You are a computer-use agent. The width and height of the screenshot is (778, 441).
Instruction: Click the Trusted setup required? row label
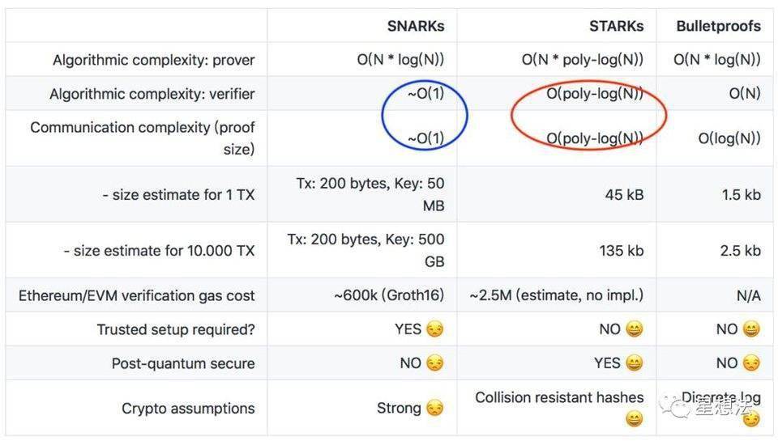[x=175, y=329]
